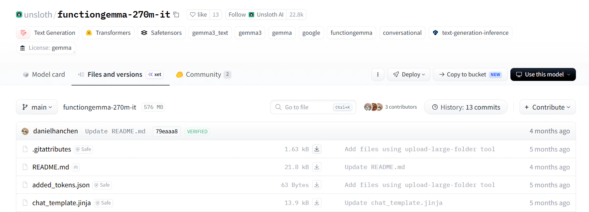The height and width of the screenshot is (212, 589).
Task: Open History: 13 commits
Action: 466,107
